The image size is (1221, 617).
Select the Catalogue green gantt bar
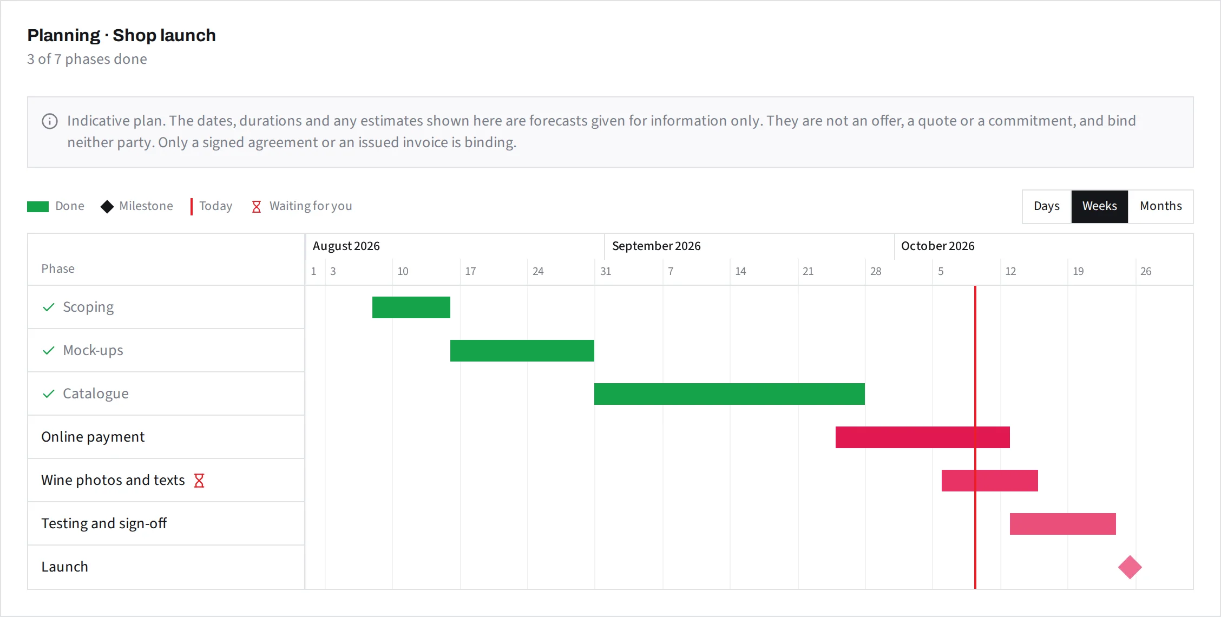[x=730, y=394]
